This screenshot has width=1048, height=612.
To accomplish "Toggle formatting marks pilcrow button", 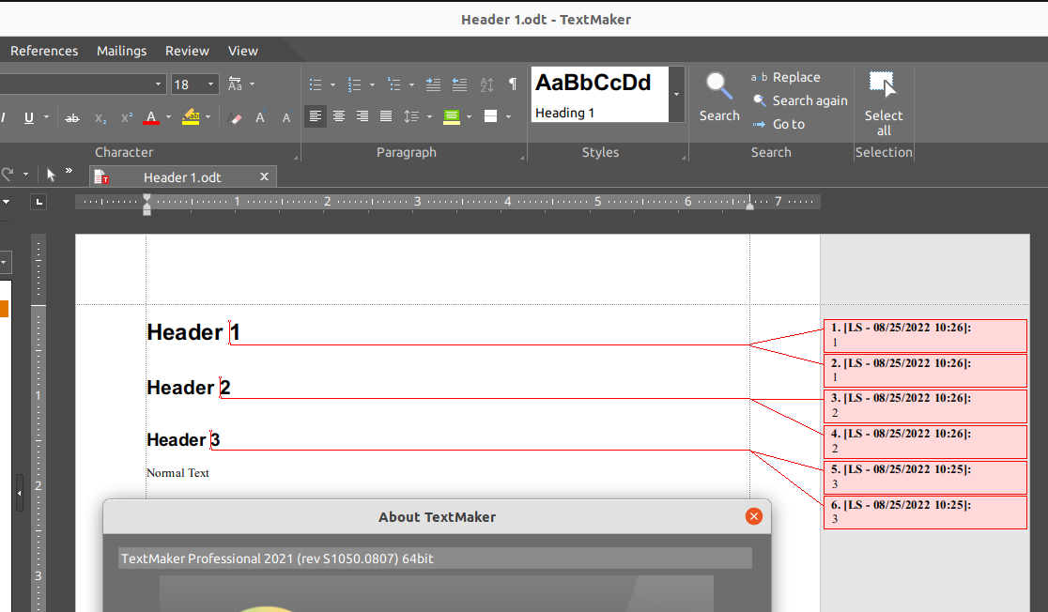I will (512, 84).
